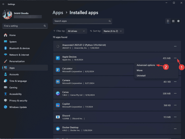185x139 pixels.
Task: Focus the Search apps field
Action: tap(82, 21)
